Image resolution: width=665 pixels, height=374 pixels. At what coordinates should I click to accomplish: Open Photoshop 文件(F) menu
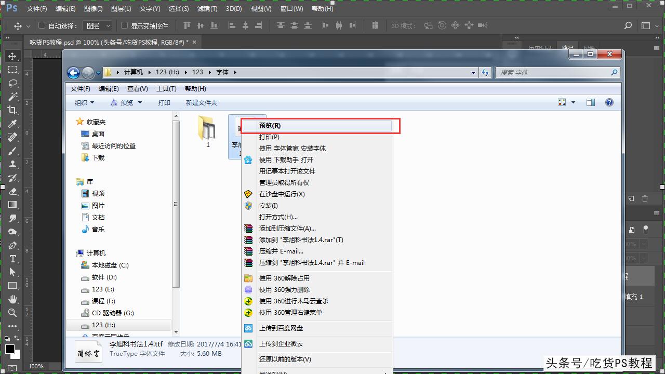click(x=36, y=9)
